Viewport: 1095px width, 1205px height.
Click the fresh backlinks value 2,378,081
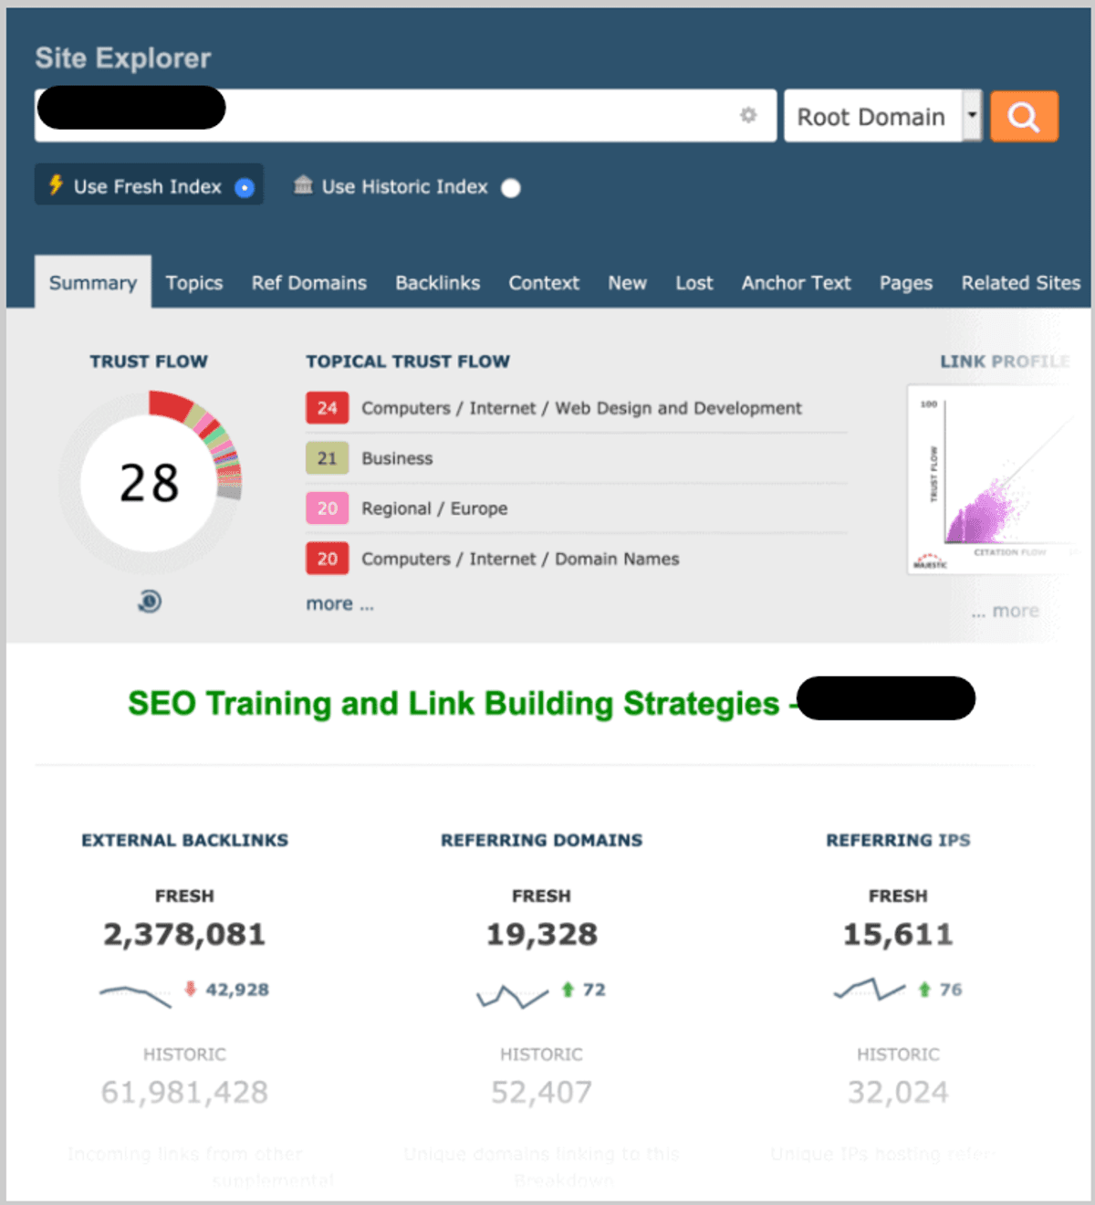[184, 934]
